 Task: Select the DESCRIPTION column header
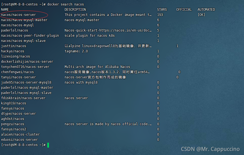tap(75, 10)
